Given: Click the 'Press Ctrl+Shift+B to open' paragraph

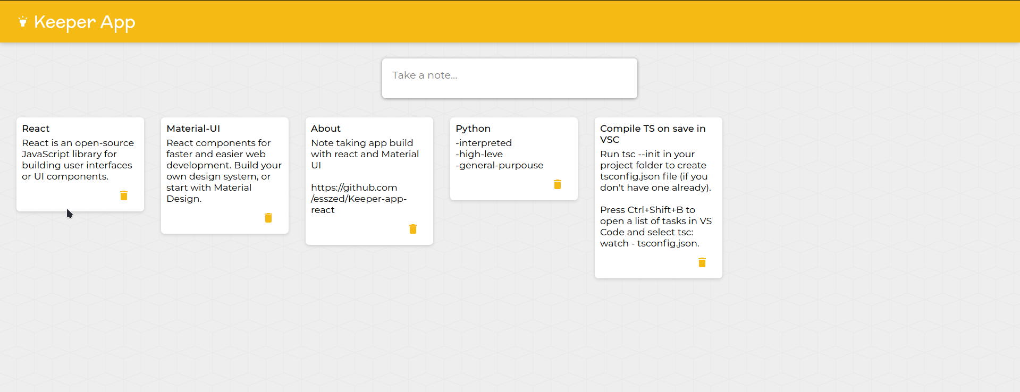Looking at the screenshot, I should [656, 227].
